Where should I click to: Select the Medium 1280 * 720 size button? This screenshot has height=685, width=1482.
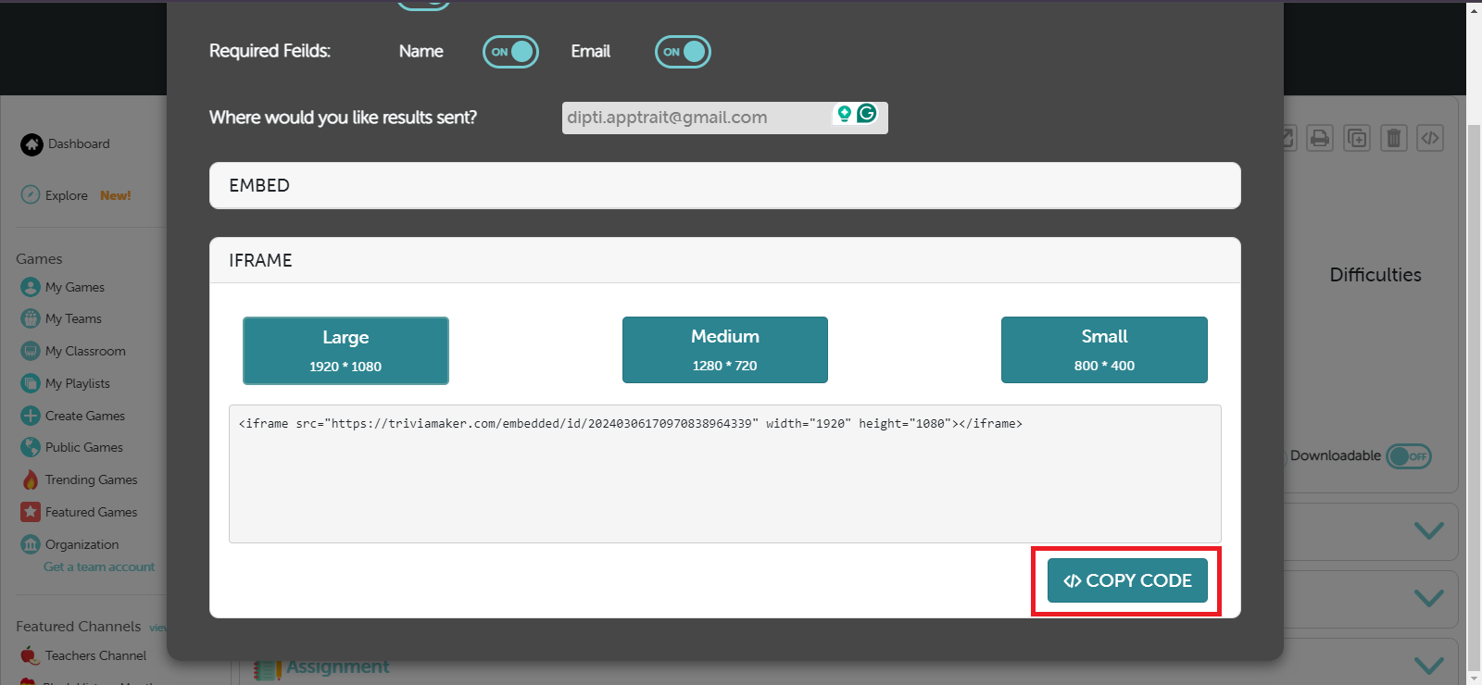point(725,350)
